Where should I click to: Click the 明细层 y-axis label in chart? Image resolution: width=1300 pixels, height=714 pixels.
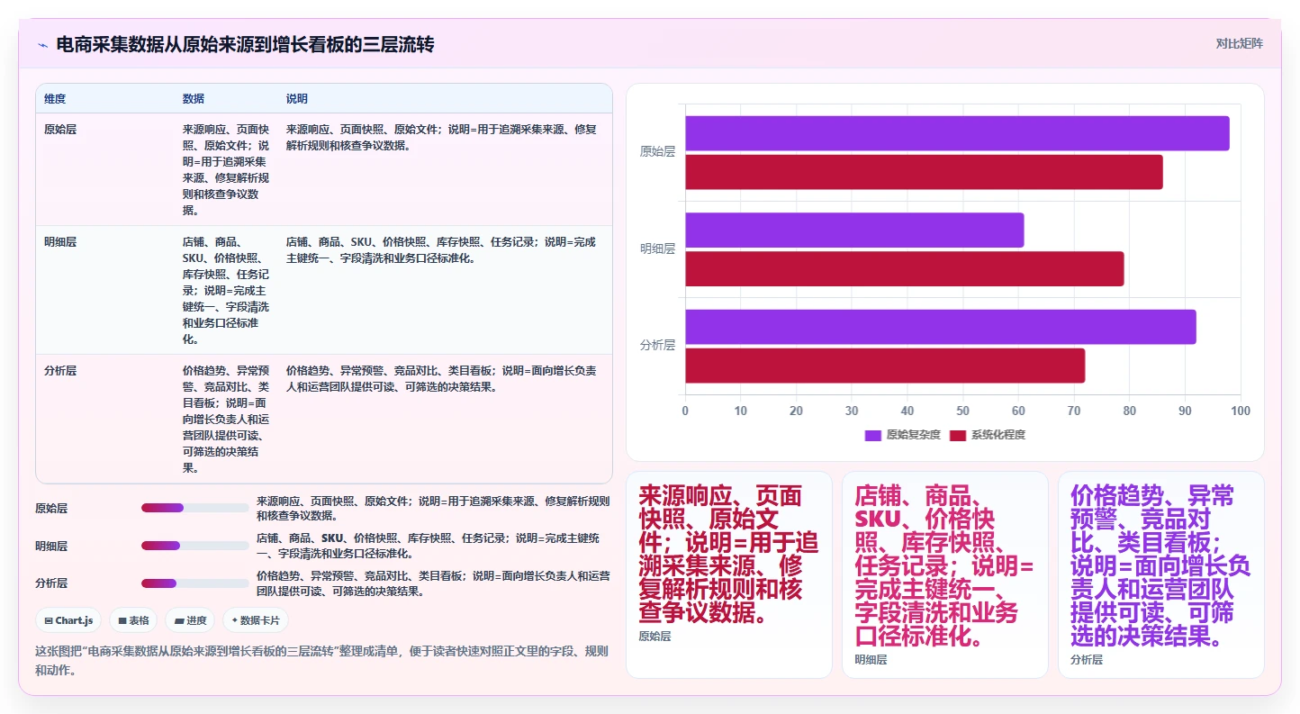[x=657, y=249]
